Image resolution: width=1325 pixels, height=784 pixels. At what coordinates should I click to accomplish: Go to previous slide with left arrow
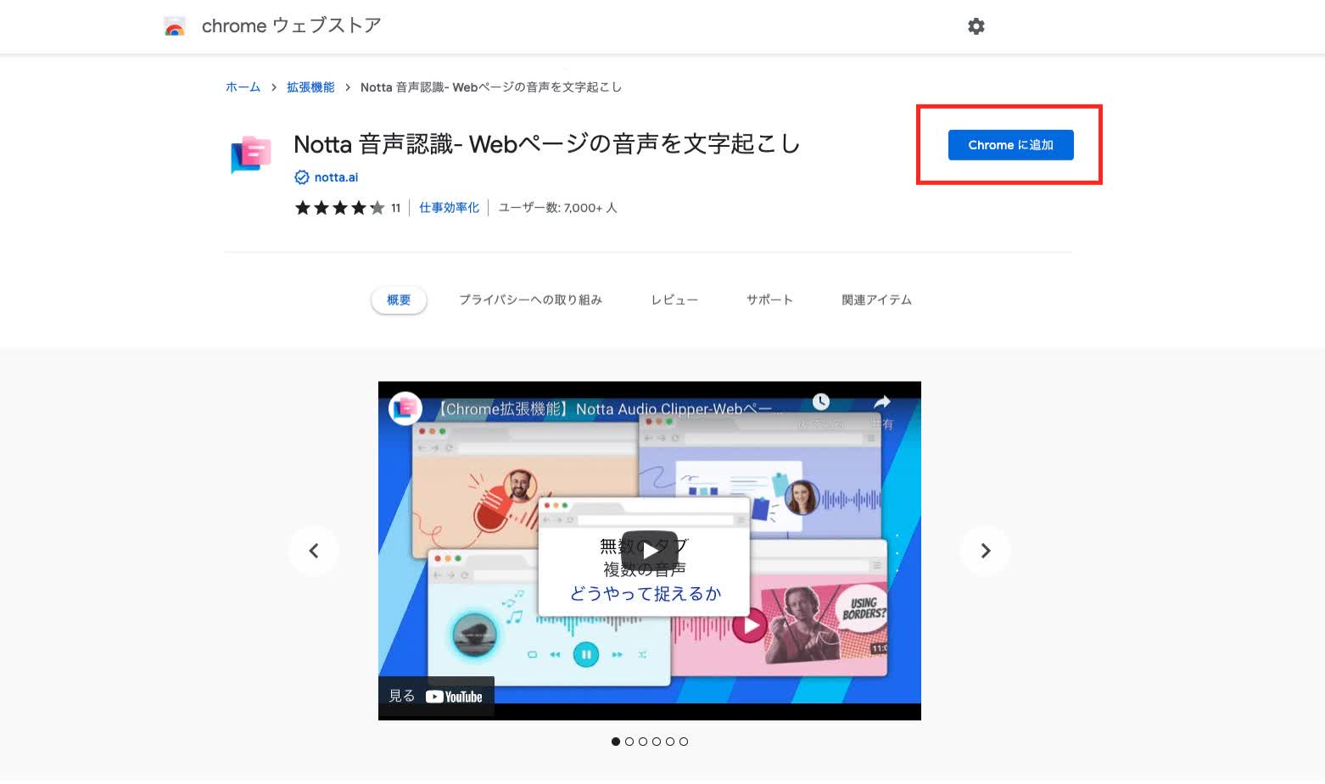click(314, 551)
